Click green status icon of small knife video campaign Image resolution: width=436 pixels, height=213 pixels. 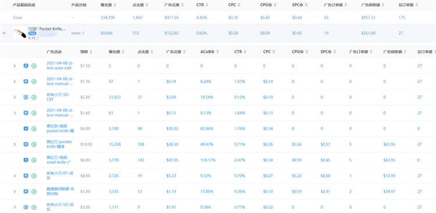click(34, 160)
